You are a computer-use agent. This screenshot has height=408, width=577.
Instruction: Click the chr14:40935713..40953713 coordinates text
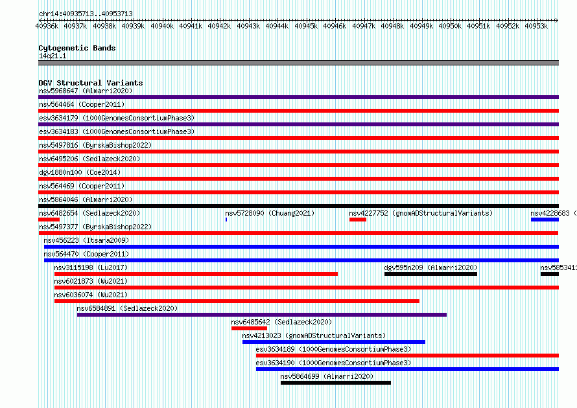[x=86, y=14]
